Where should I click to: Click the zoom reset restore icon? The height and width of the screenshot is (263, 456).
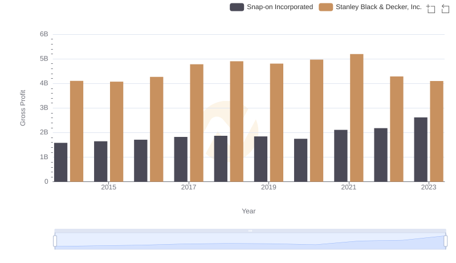pos(445,9)
